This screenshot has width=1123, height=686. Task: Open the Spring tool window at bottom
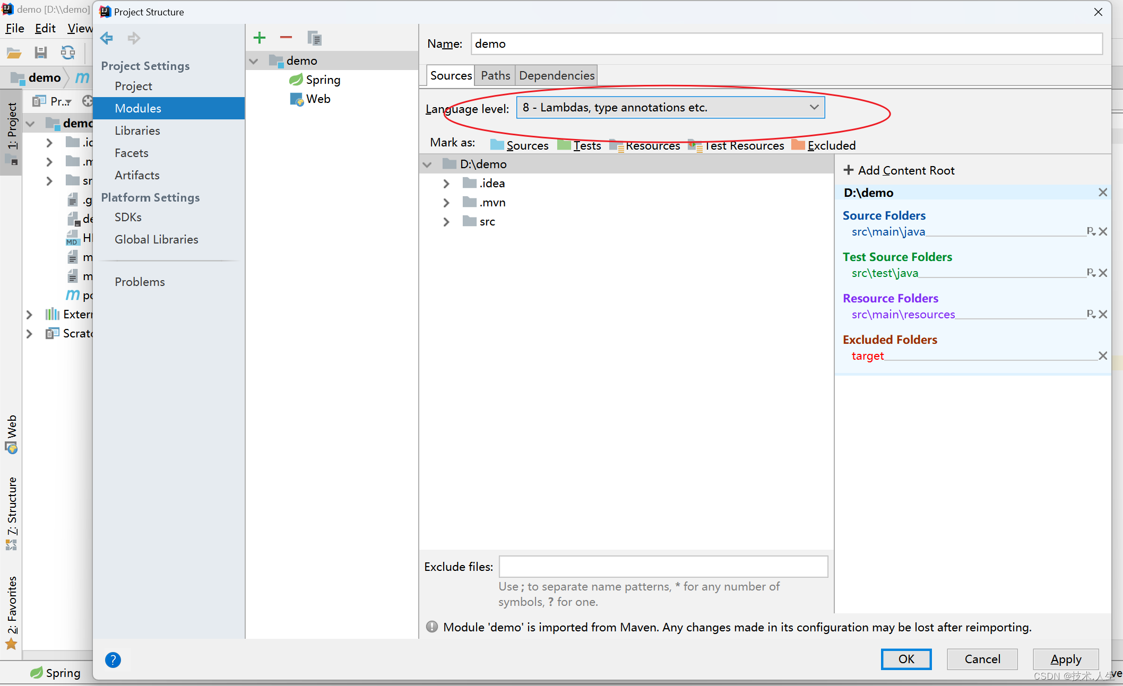55,673
